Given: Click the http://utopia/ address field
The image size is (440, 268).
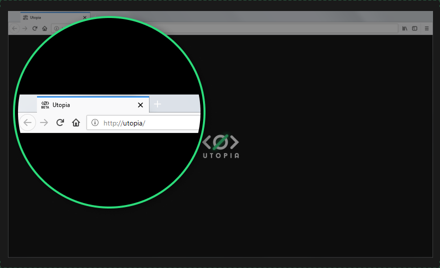Looking at the screenshot, I should pos(143,122).
